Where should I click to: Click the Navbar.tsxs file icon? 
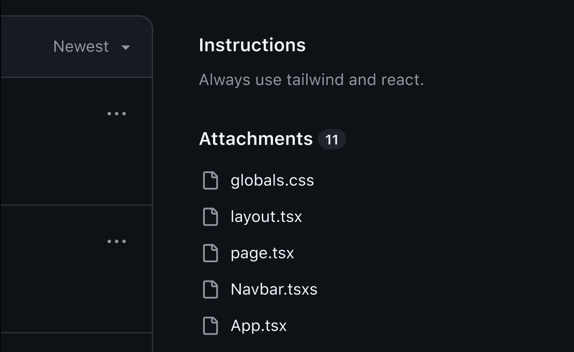coord(210,290)
